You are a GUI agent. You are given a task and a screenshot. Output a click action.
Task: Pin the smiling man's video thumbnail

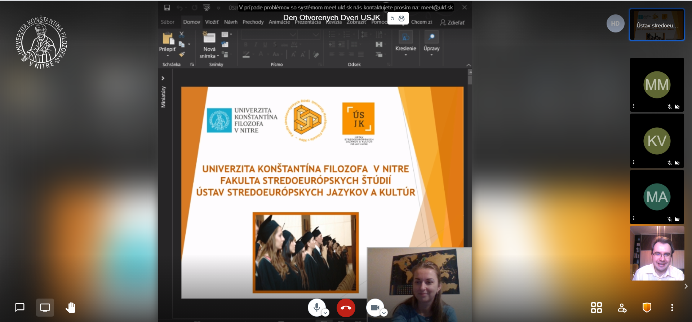[657, 253]
